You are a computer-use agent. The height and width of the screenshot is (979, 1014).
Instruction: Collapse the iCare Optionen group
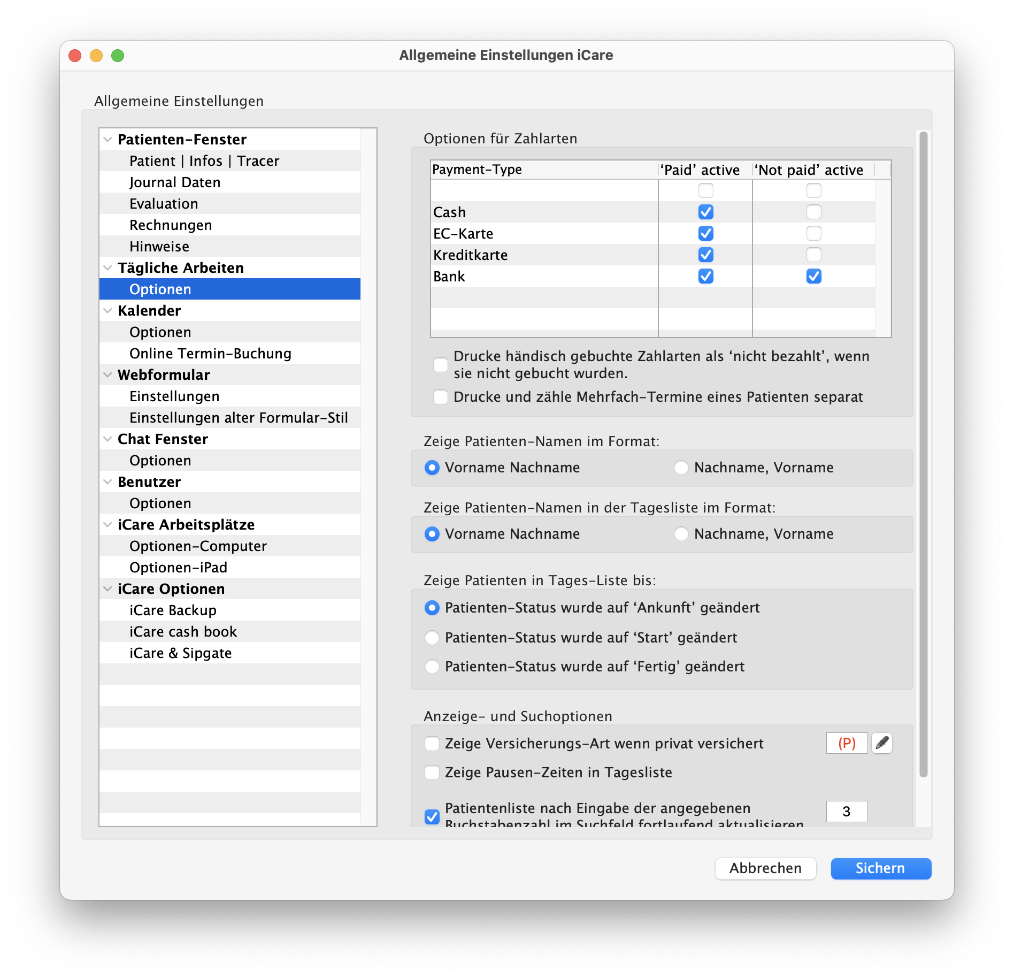coord(107,589)
